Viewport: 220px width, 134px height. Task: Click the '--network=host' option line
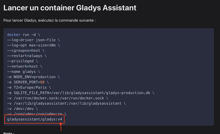click(23, 67)
